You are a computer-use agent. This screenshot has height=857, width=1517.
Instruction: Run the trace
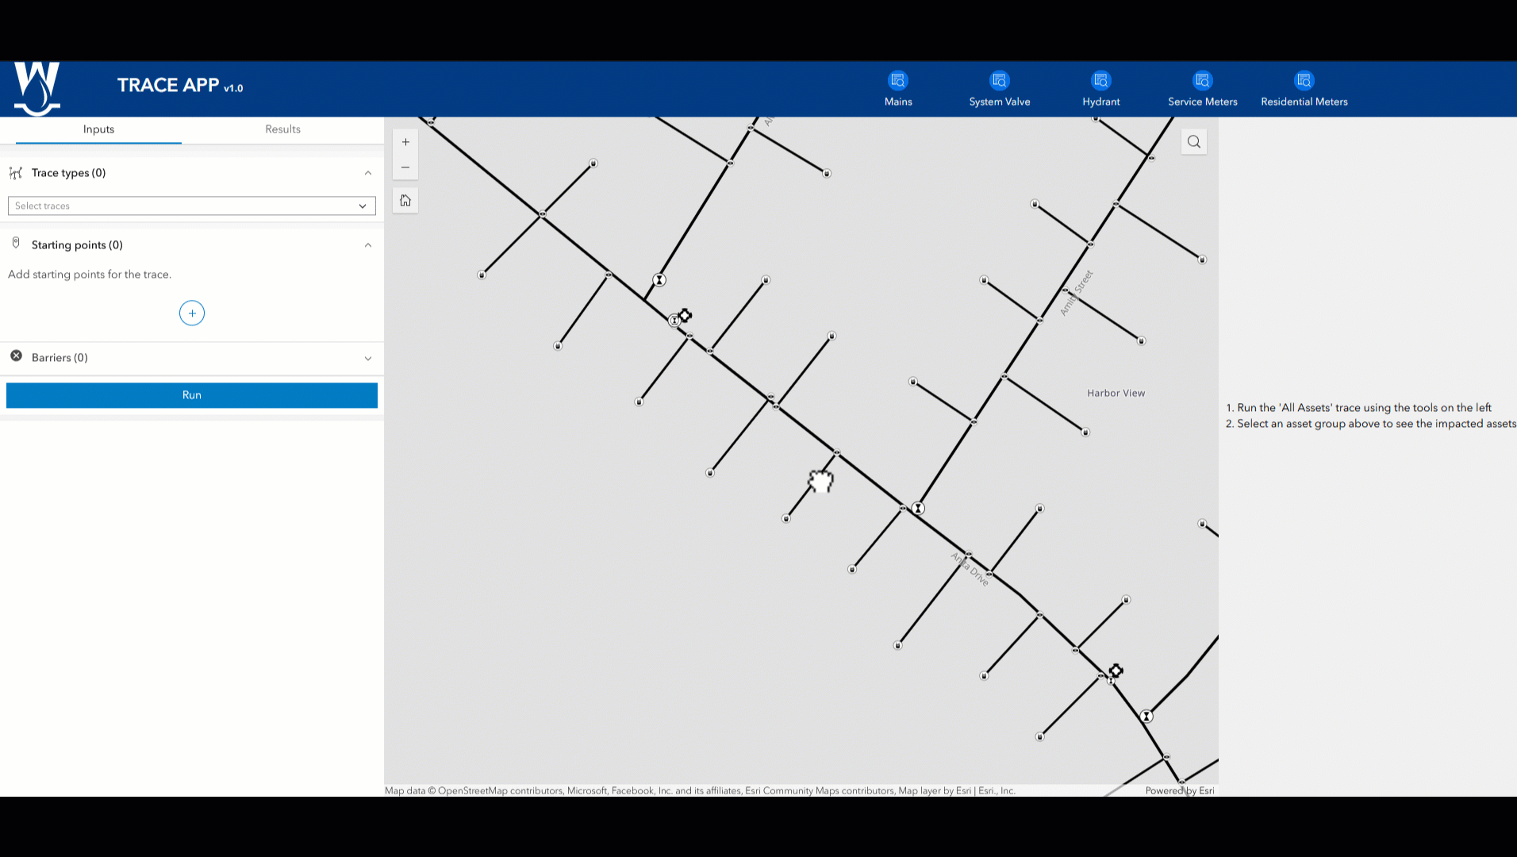(192, 395)
